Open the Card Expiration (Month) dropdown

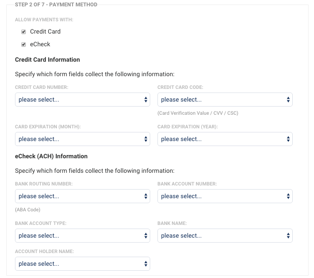[83, 139]
